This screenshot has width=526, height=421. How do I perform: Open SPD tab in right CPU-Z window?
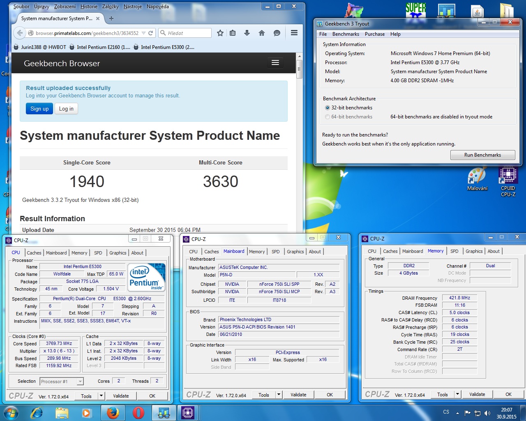[454, 251]
